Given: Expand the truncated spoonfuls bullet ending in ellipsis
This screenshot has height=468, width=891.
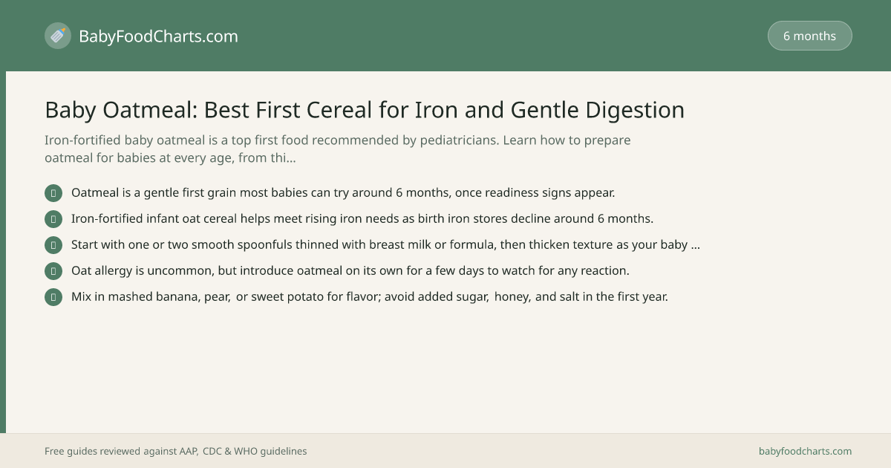Looking at the screenshot, I should click(385, 244).
